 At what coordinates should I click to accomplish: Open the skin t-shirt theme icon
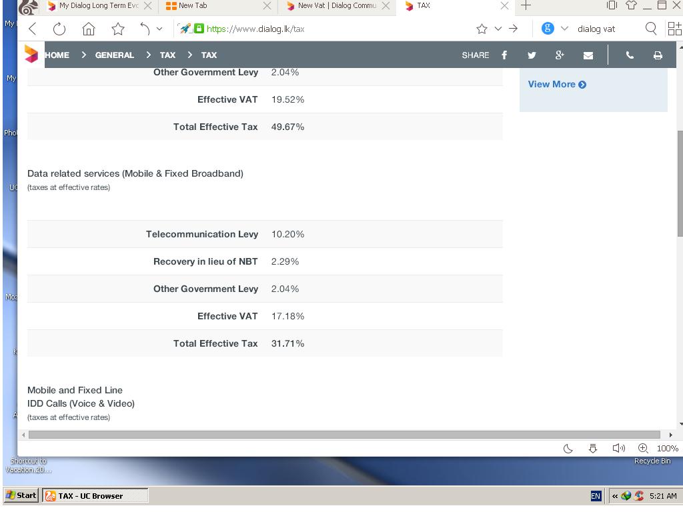(x=631, y=5)
